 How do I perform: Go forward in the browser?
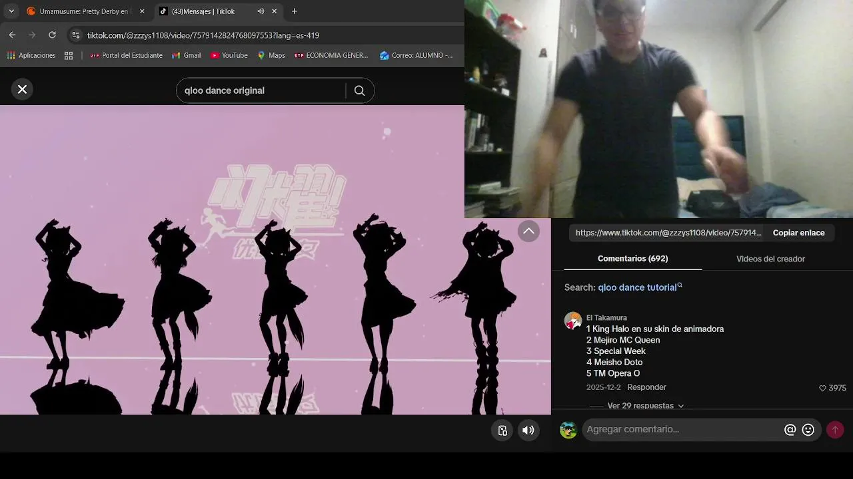point(32,35)
